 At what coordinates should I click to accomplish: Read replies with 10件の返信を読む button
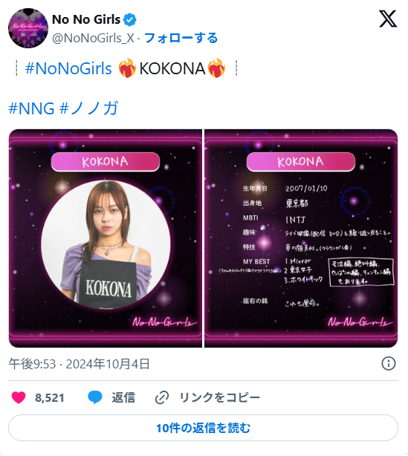pos(203,428)
